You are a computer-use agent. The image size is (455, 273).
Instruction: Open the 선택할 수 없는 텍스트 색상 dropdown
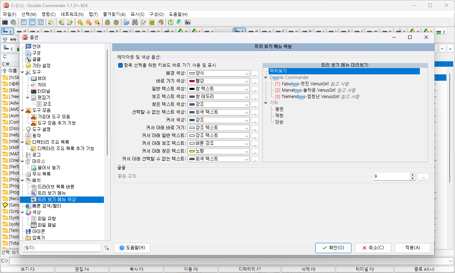219,112
